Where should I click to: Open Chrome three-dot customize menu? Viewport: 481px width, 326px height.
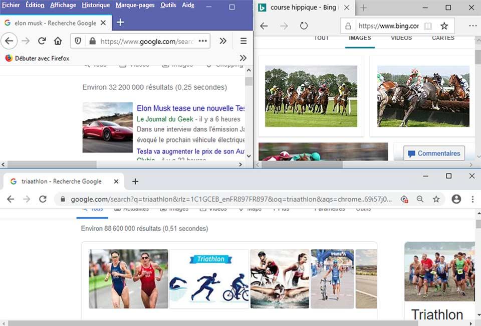tap(472, 199)
